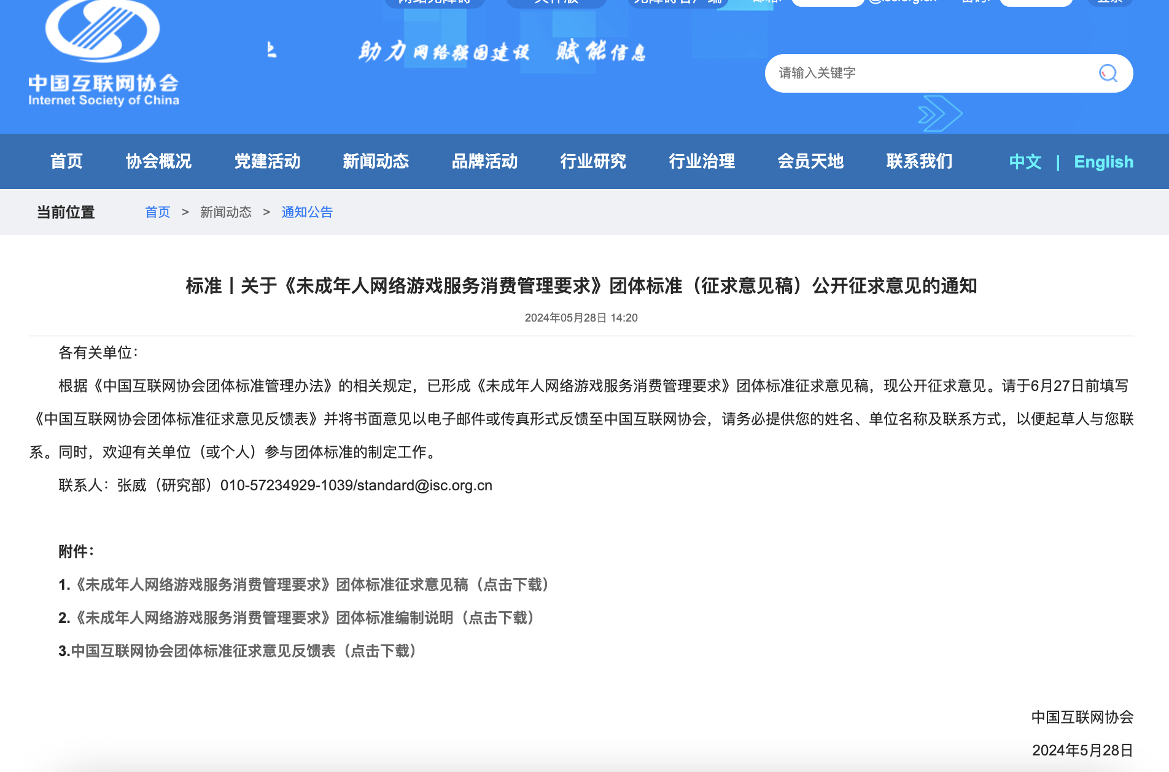Open the 首页 navigation menu item
This screenshot has height=772, width=1169.
pyautogui.click(x=66, y=161)
